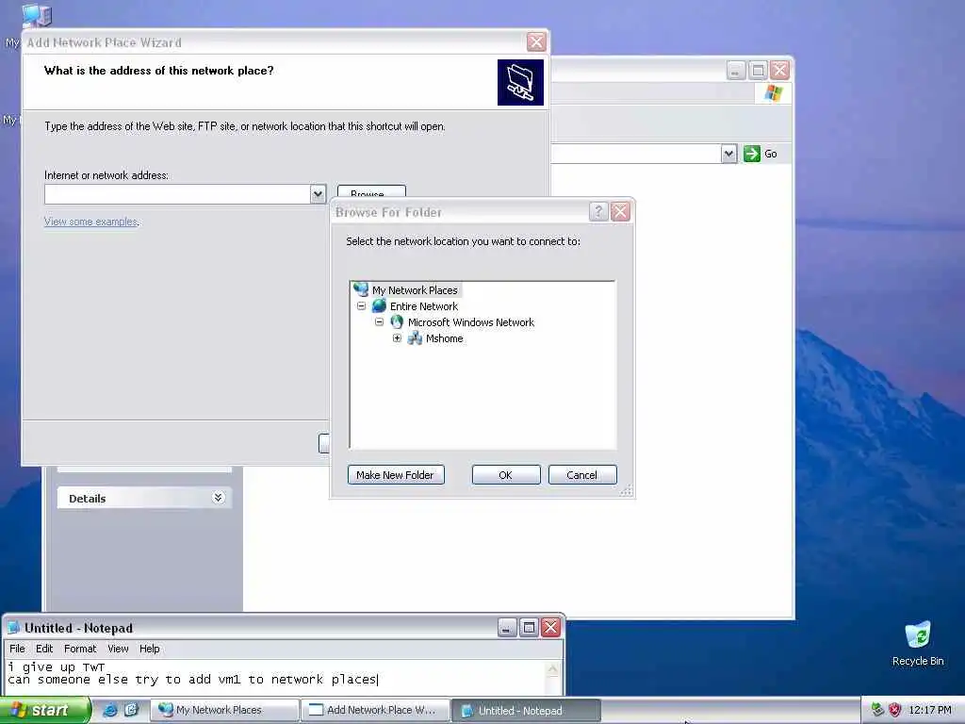The height and width of the screenshot is (724, 965).
Task: Click the taskbar clock showing 12:17 PM
Action: click(x=929, y=710)
